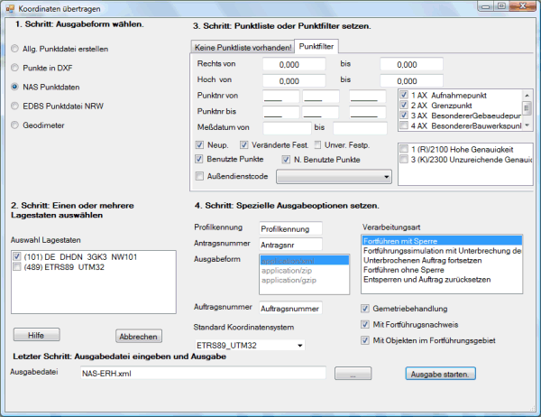Select Fortführen ohne Sperre
Viewport: 541px width, 417px height.
(442, 270)
